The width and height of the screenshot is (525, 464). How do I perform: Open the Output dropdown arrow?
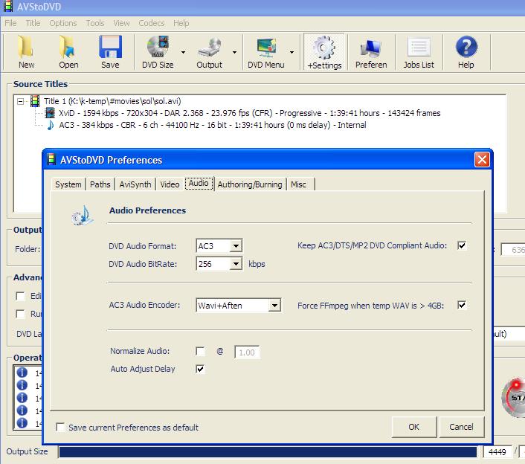click(x=234, y=52)
